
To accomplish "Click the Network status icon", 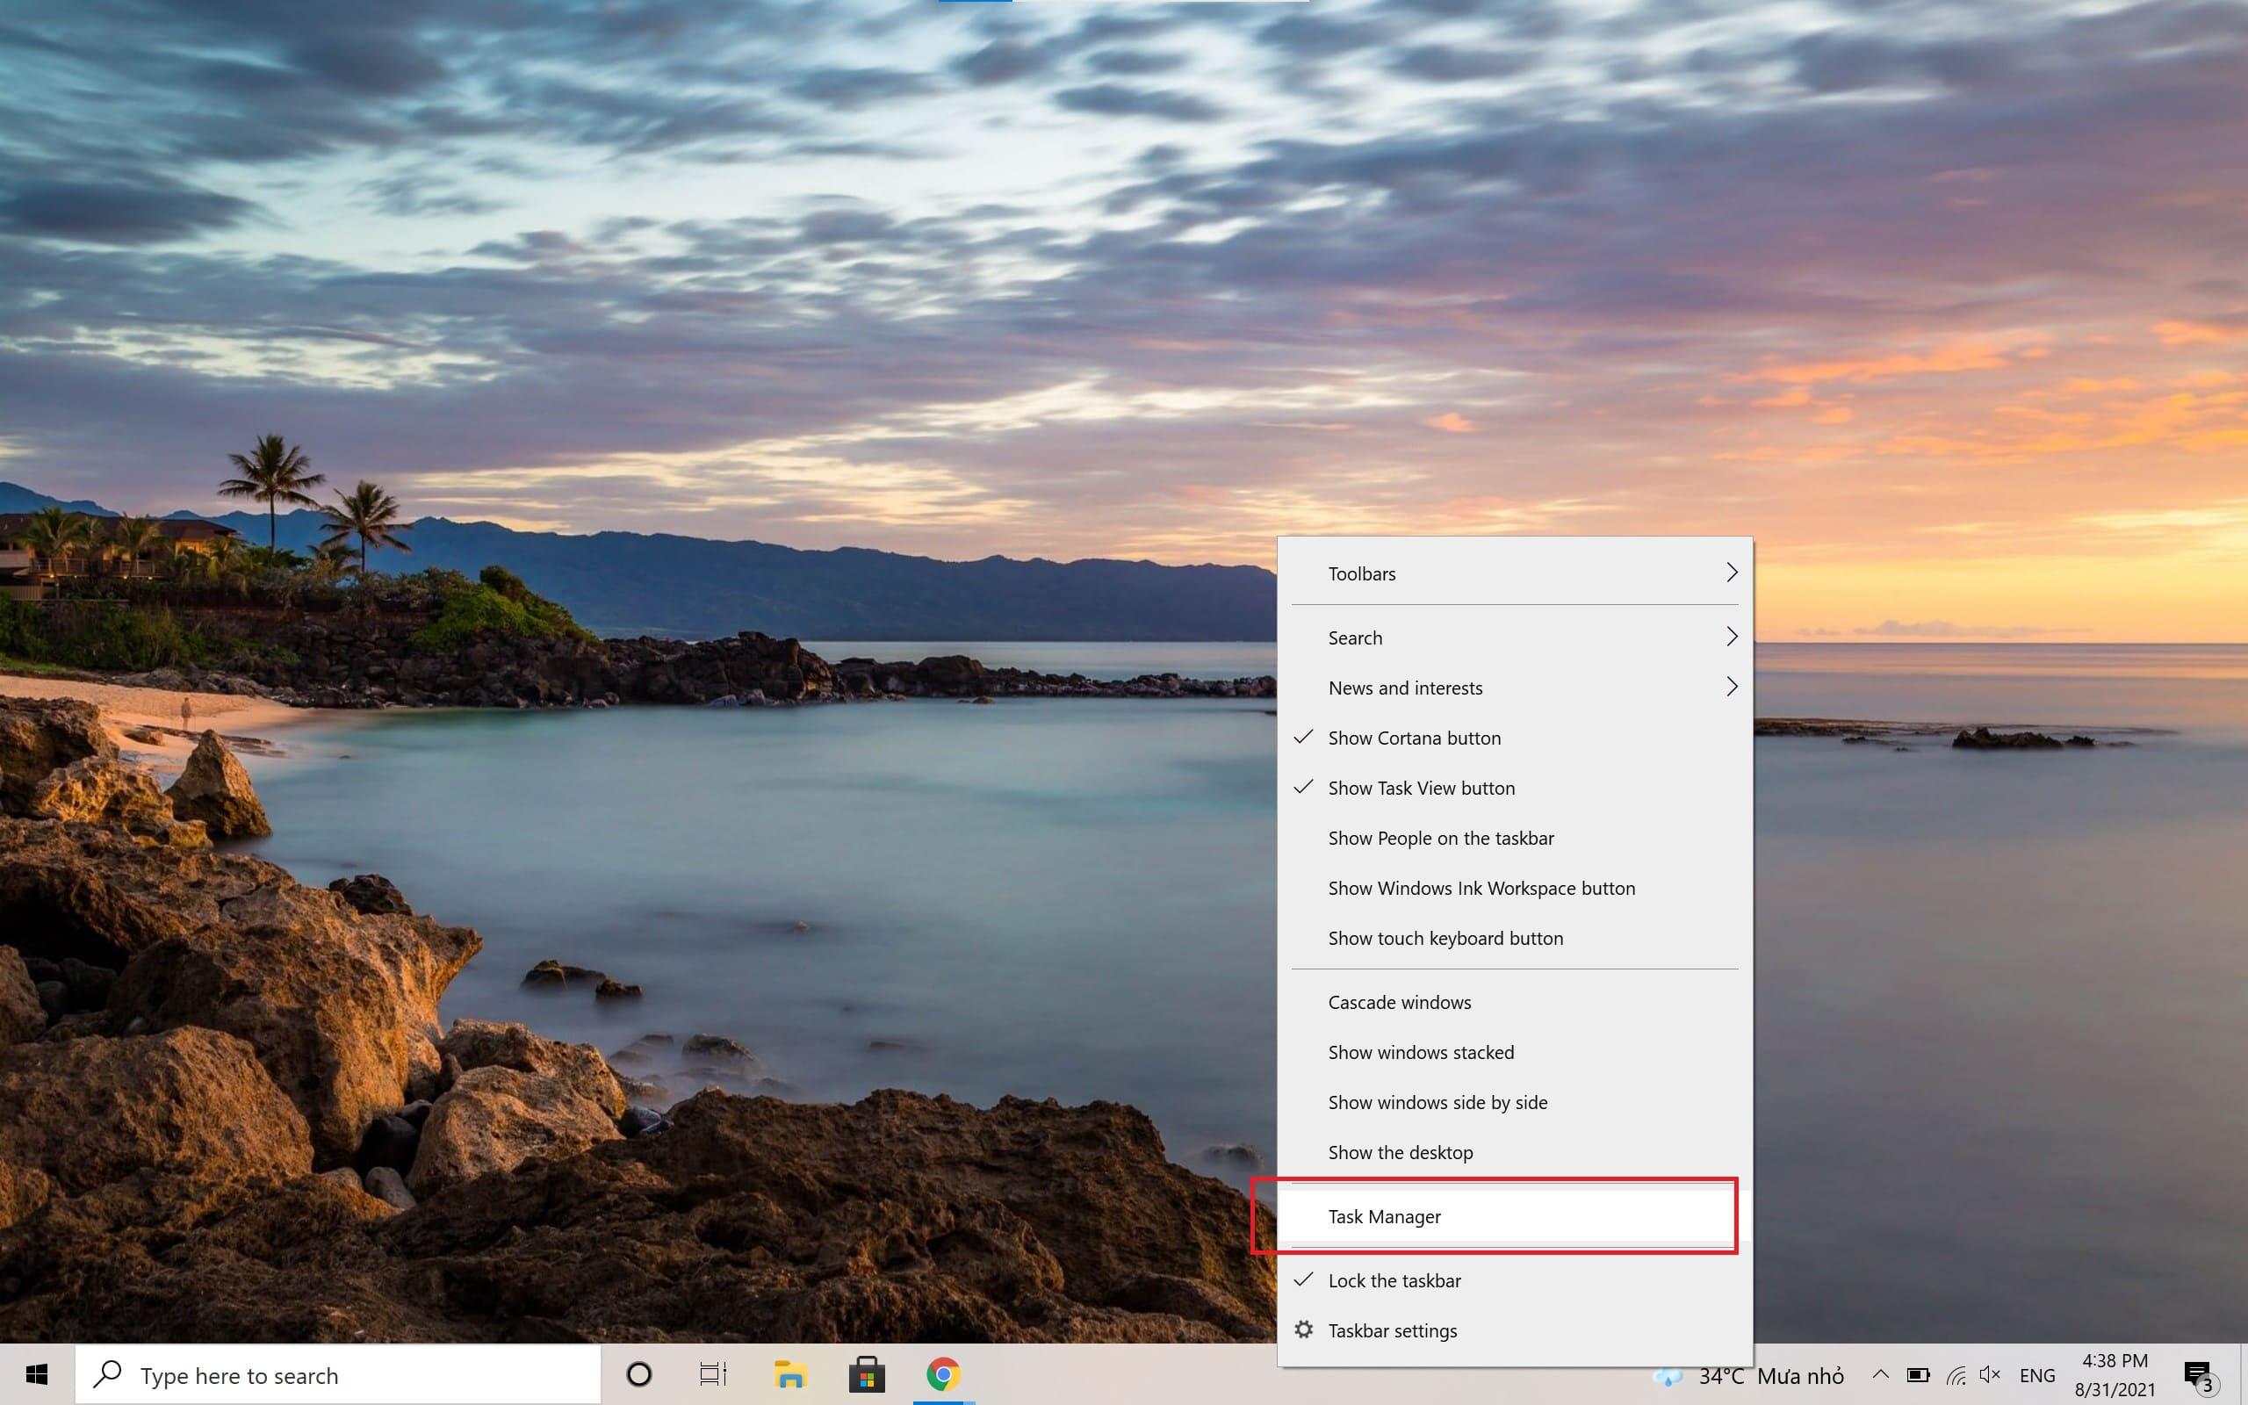I will click(x=1954, y=1374).
